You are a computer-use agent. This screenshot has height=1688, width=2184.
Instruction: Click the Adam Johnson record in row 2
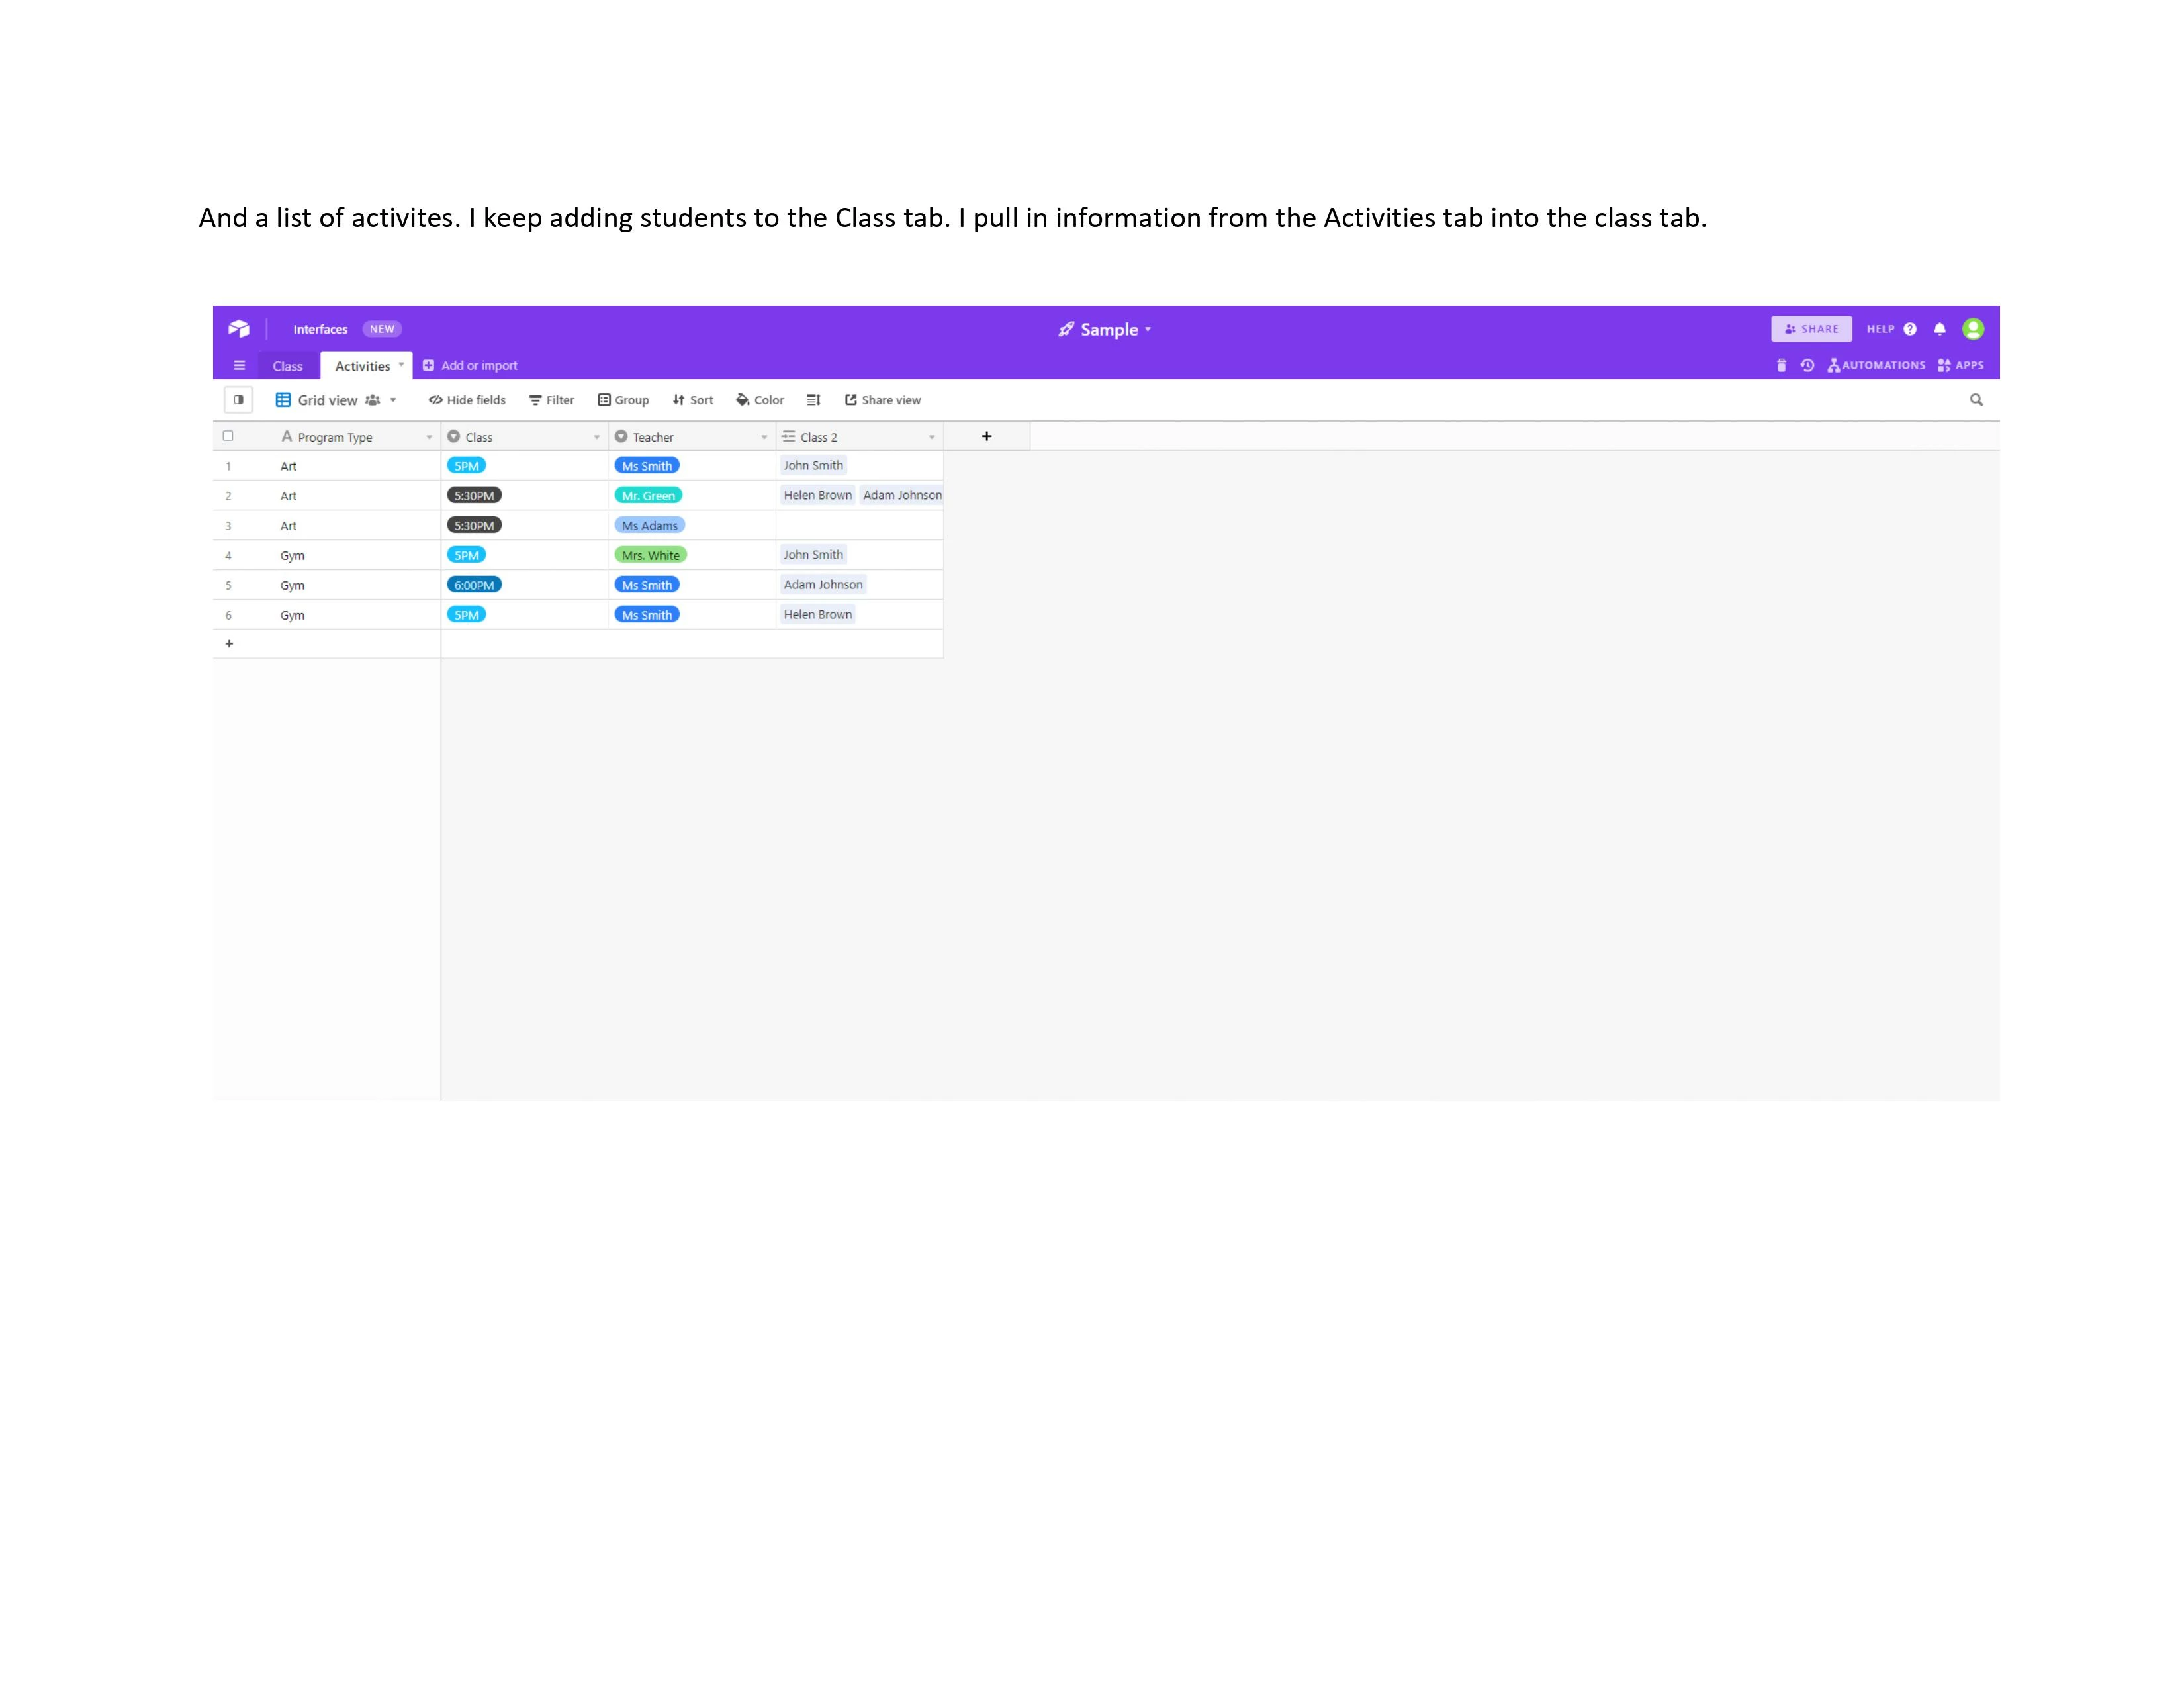(x=902, y=495)
